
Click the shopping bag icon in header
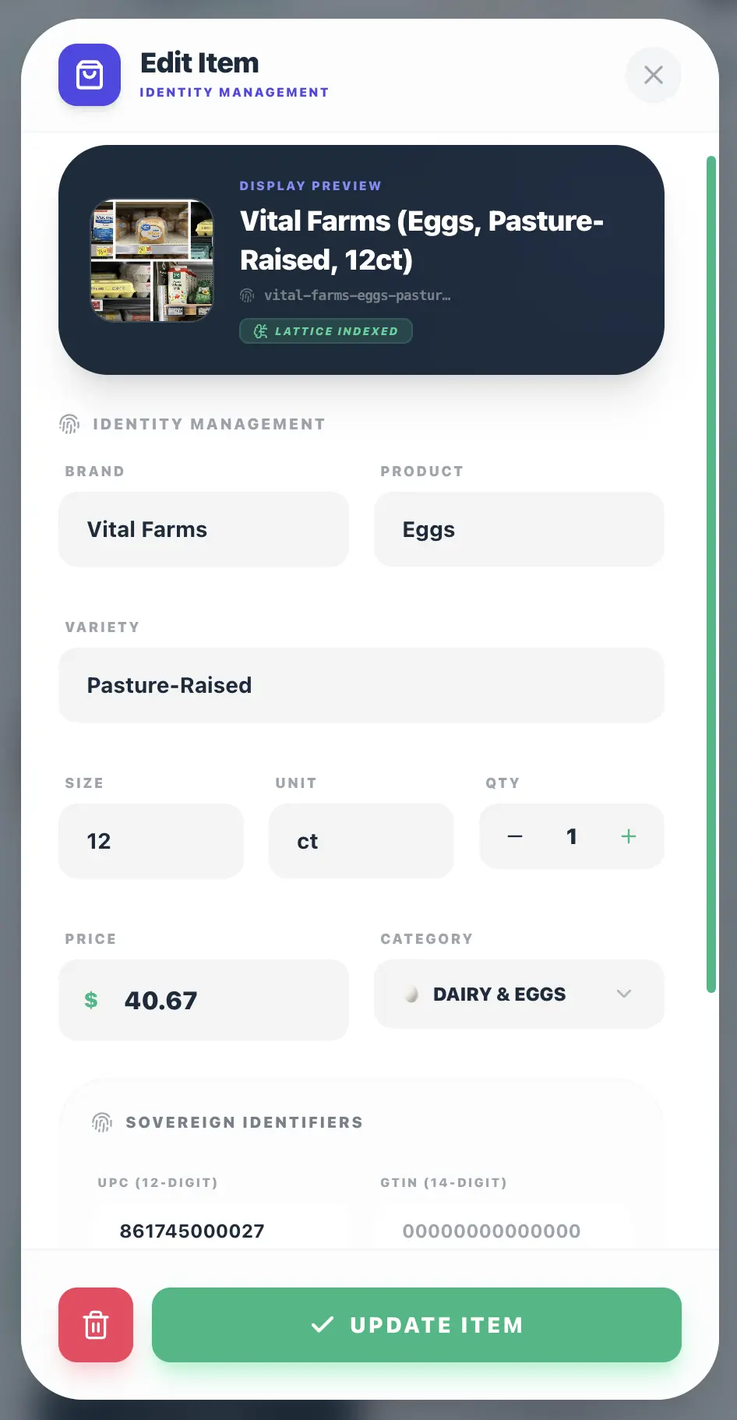[x=90, y=75]
